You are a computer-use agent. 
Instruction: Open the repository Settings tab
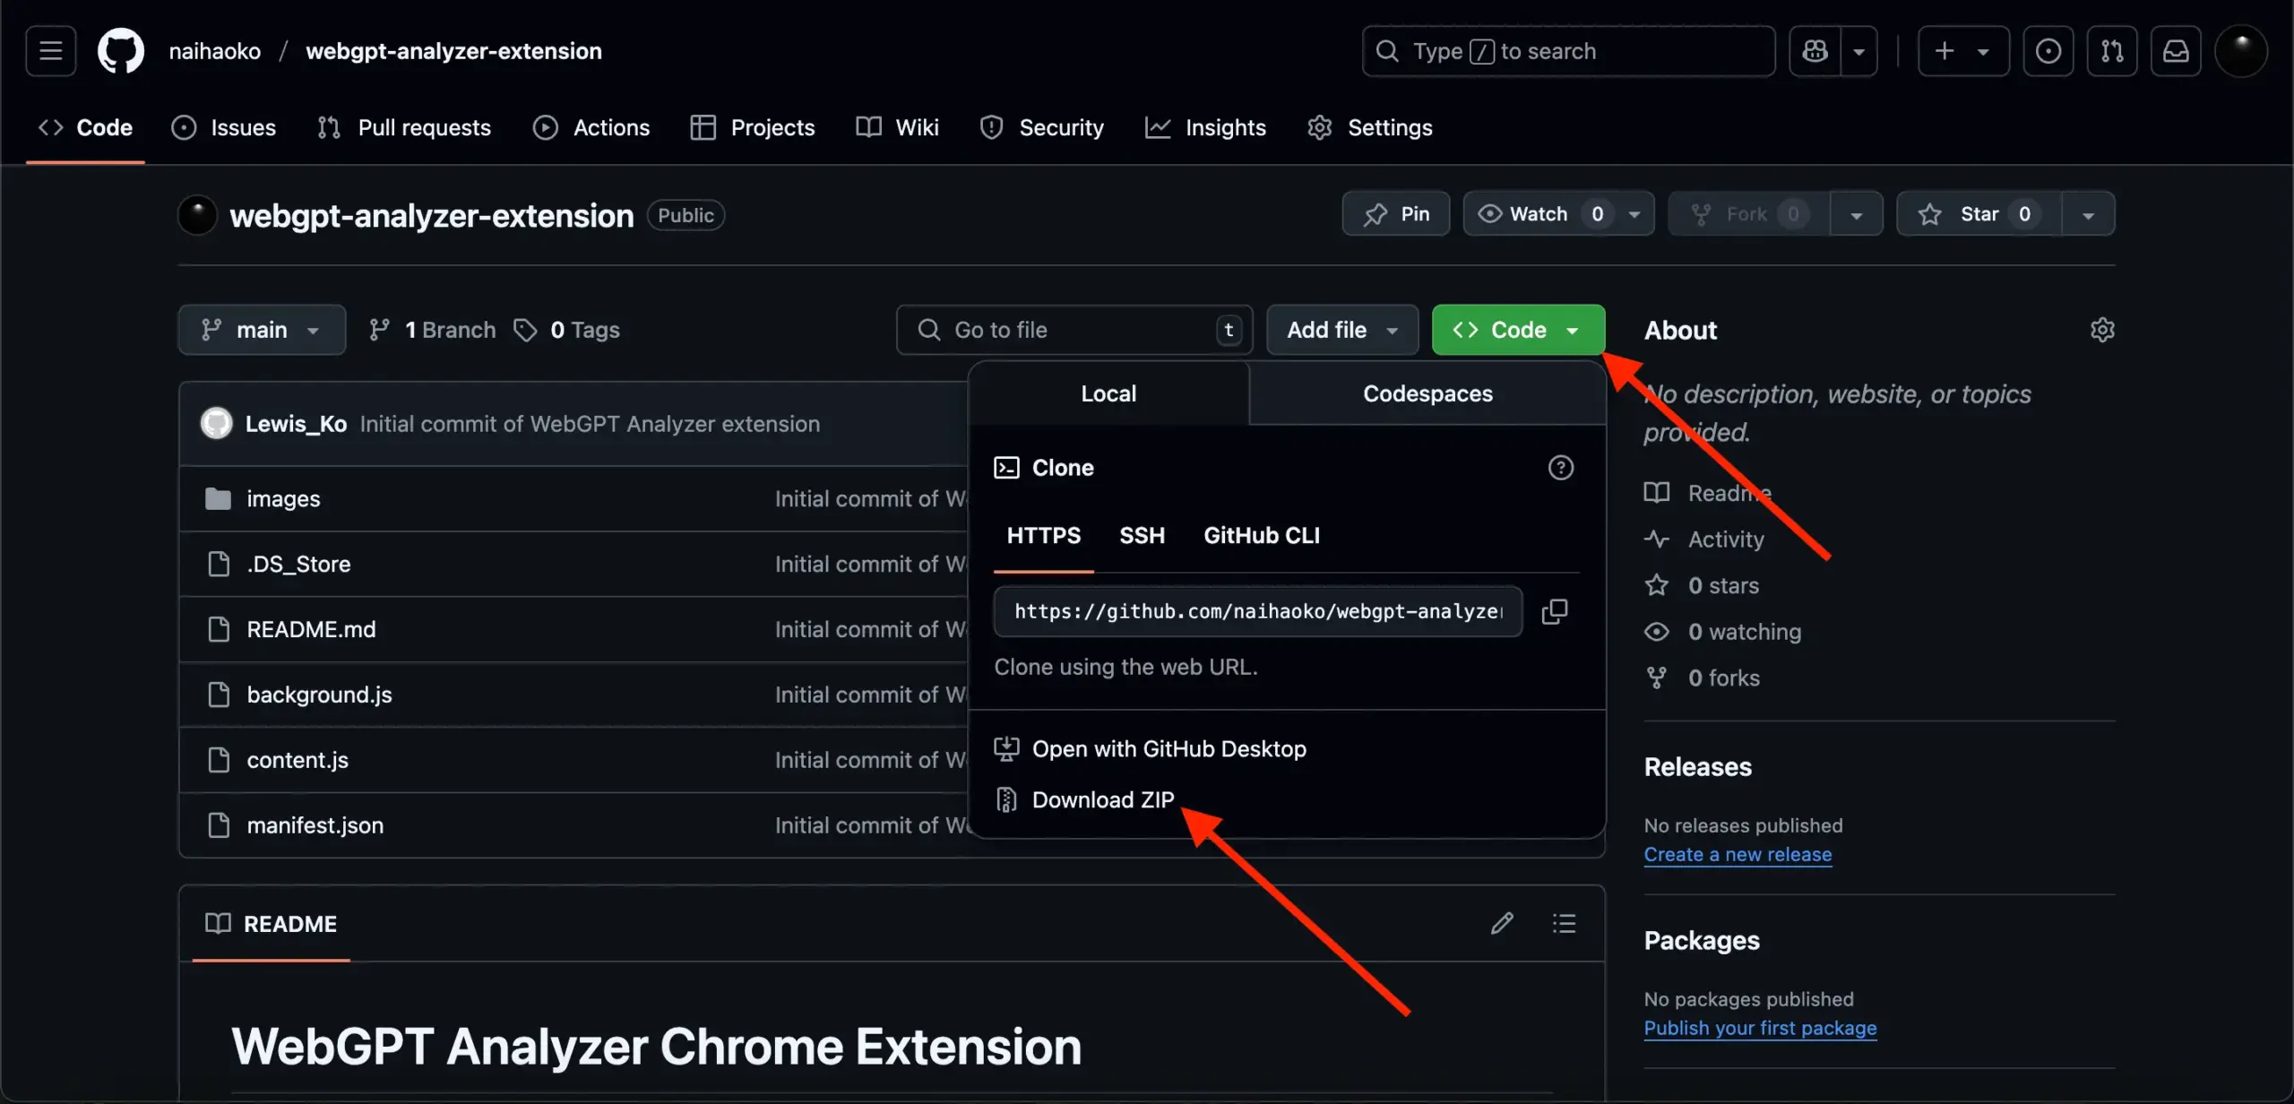click(1370, 127)
